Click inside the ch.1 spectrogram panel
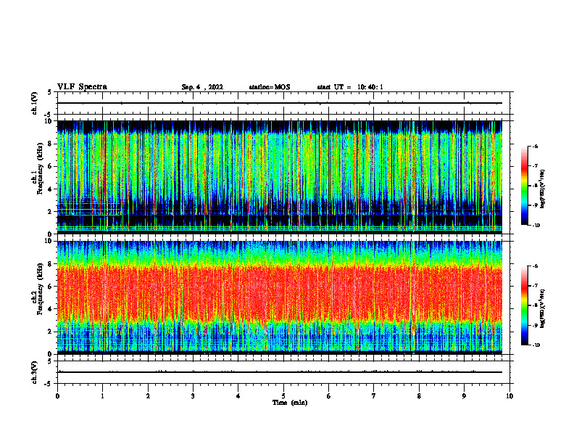The height and width of the screenshot is (444, 574). click(280, 177)
